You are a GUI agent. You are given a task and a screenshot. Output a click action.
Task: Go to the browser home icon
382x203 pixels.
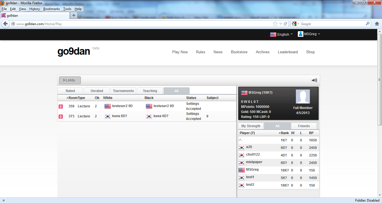coord(377,24)
